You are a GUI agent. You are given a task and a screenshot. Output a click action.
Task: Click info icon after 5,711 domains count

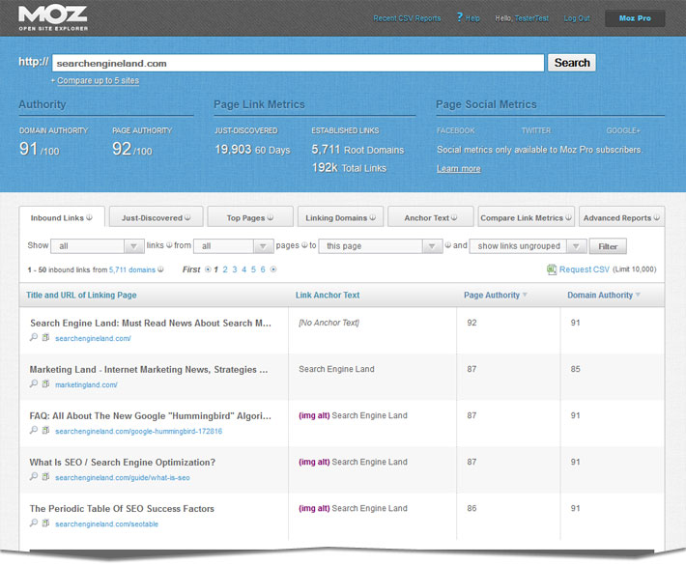160,269
